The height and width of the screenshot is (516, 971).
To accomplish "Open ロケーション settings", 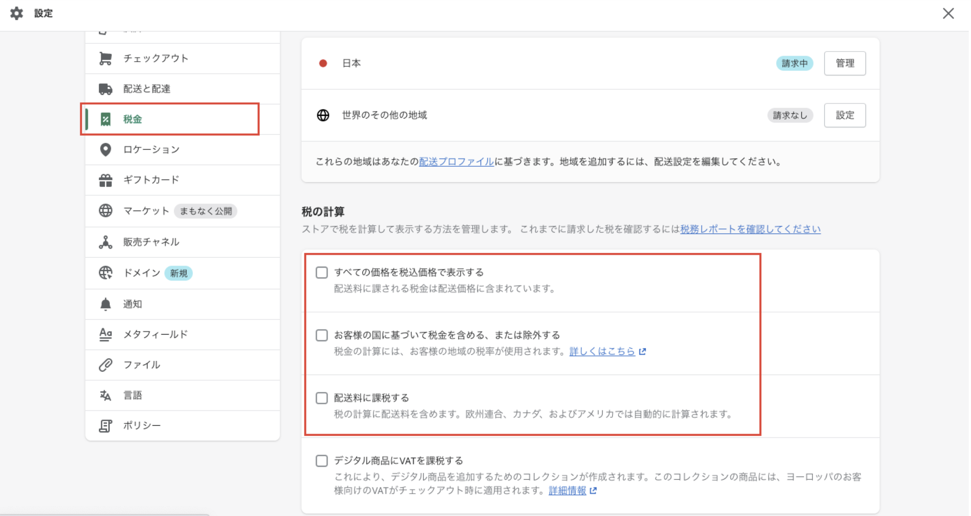I will (x=183, y=150).
